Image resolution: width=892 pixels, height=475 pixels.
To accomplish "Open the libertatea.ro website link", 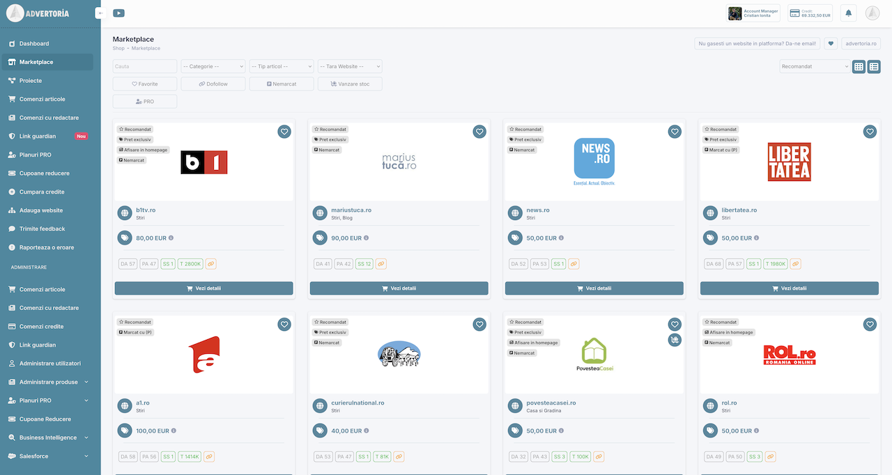I will (739, 210).
